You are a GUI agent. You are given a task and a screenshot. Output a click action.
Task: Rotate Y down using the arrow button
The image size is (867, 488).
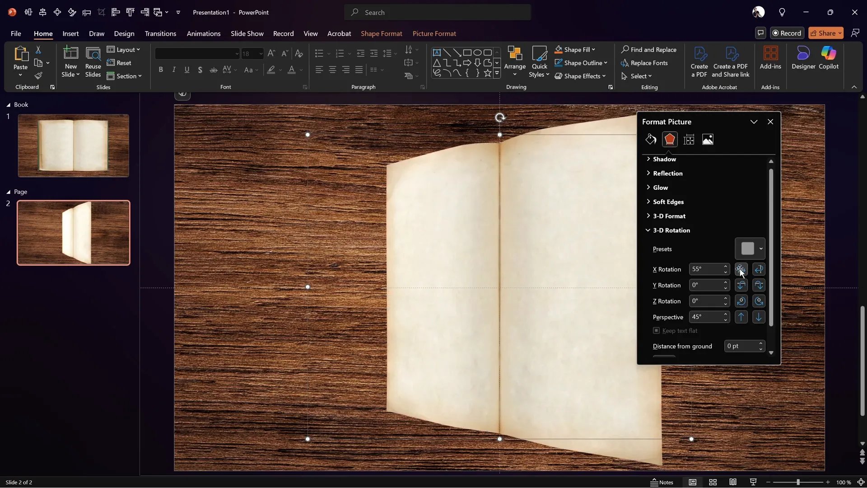(x=759, y=285)
